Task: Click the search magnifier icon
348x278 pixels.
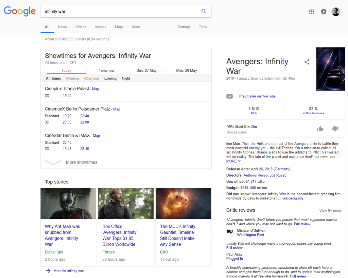Action: (204, 11)
